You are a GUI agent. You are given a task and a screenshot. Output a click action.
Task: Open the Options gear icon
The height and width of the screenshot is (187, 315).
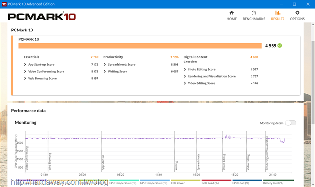click(297, 13)
